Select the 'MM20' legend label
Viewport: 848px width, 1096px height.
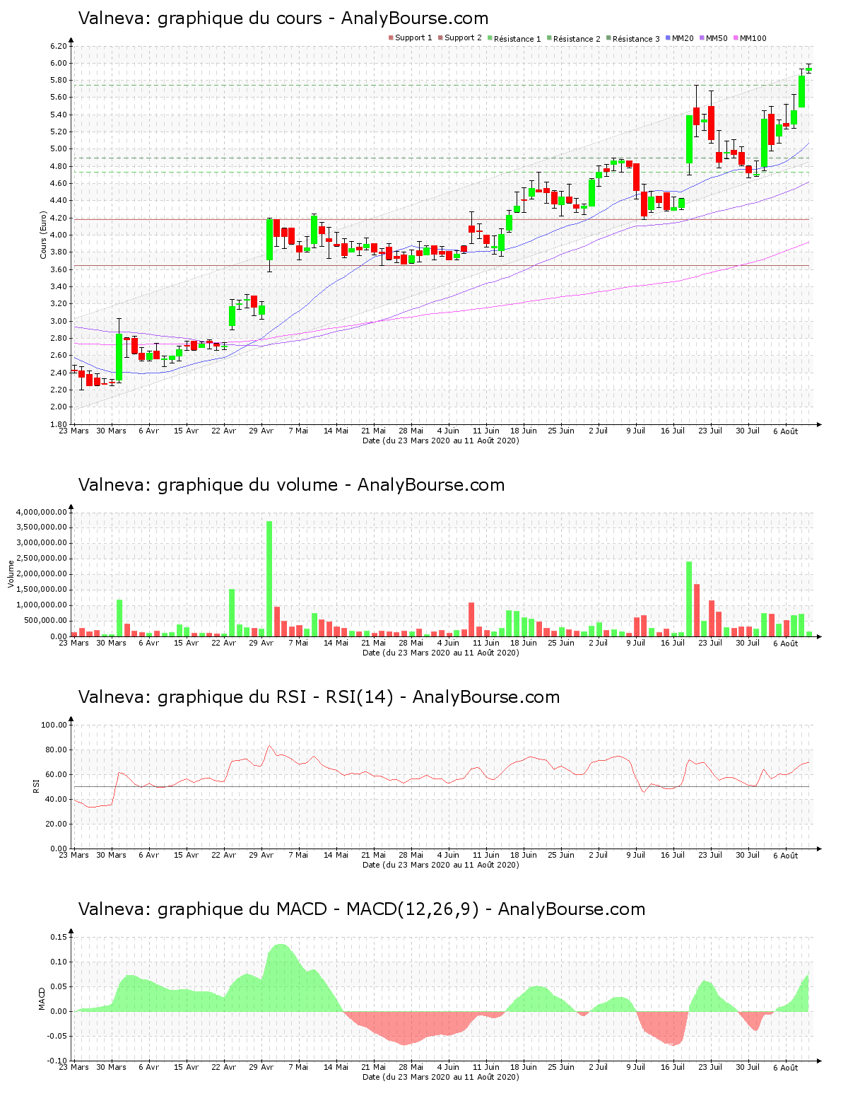click(683, 38)
